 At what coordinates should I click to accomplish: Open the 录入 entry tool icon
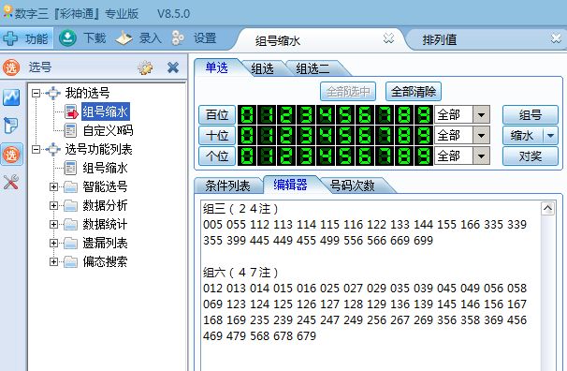[124, 38]
